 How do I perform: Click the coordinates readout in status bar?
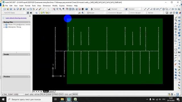[13, 94]
